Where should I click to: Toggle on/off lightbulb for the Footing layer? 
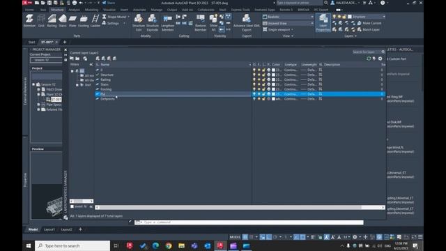(x=254, y=89)
